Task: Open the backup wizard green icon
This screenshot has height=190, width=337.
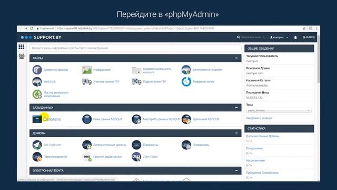Action: tap(37, 94)
